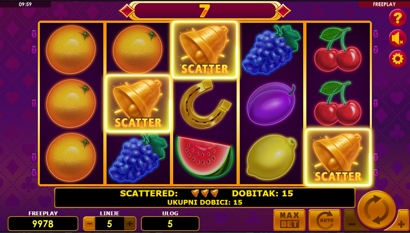The width and height of the screenshot is (410, 233).
Task: Select payline 1 marker on the right side
Action: (376, 103)
